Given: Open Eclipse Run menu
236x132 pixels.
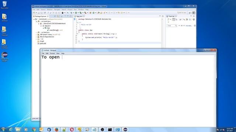Looking at the screenshot, I should tap(75, 10).
